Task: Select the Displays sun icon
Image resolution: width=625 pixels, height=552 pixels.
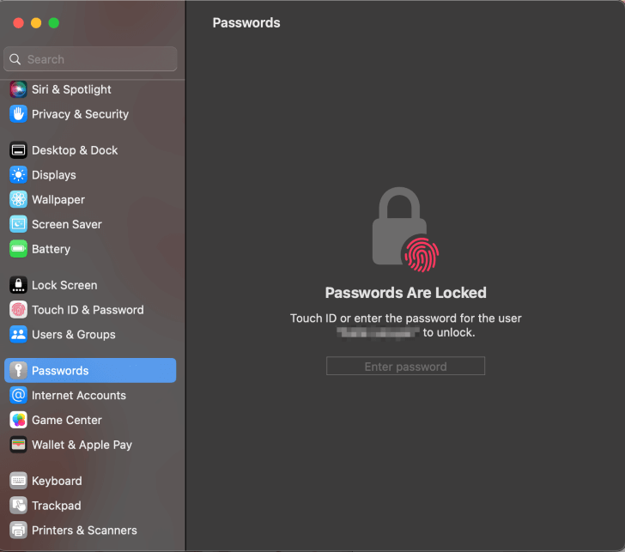Action: 18,175
